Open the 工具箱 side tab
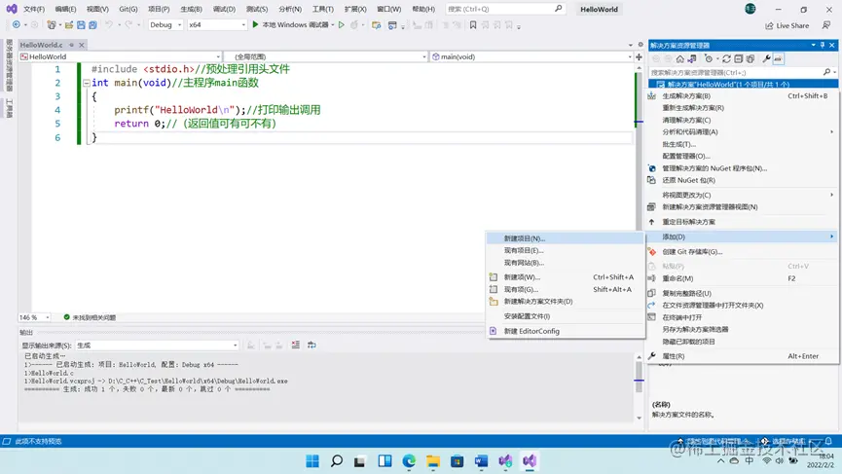This screenshot has width=842, height=474. point(9,108)
